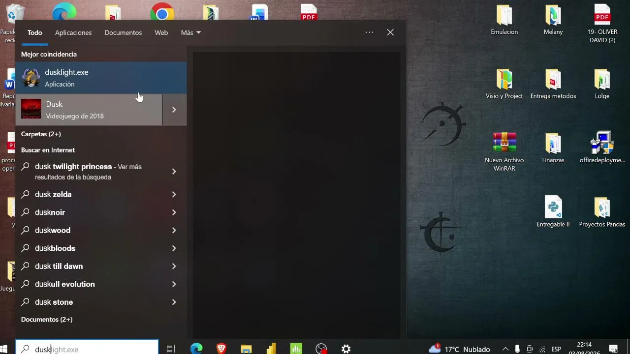
Task: Open the network tray icon
Action: tap(542, 349)
